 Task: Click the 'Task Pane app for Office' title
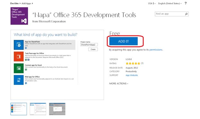(x=34, y=53)
